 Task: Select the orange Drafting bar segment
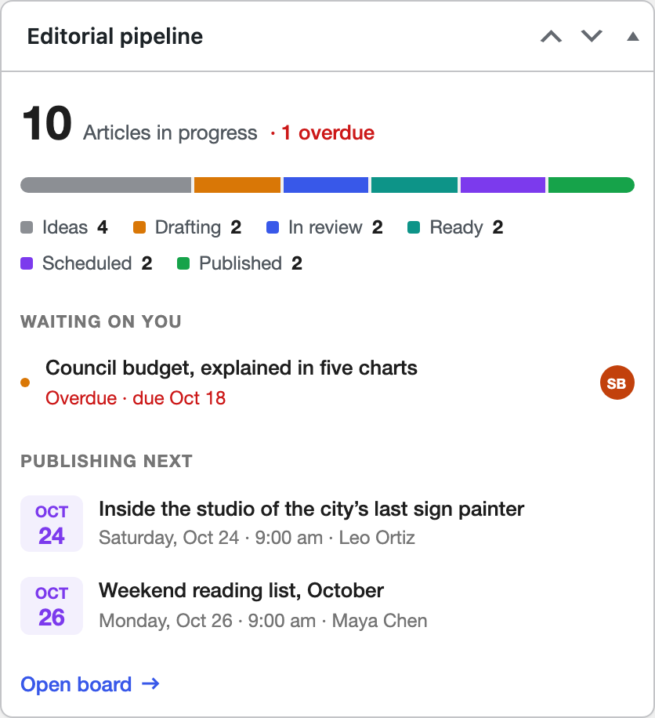[237, 185]
